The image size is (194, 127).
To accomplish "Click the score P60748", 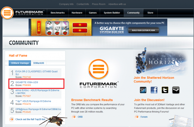I will [27, 77].
